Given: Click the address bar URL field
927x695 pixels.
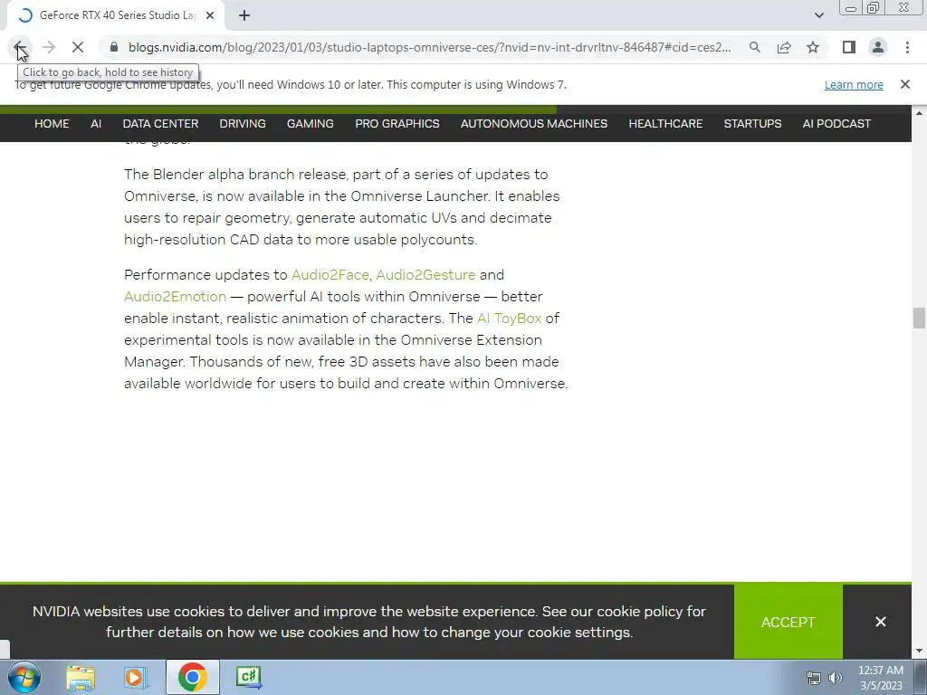Looking at the screenshot, I should 430,47.
